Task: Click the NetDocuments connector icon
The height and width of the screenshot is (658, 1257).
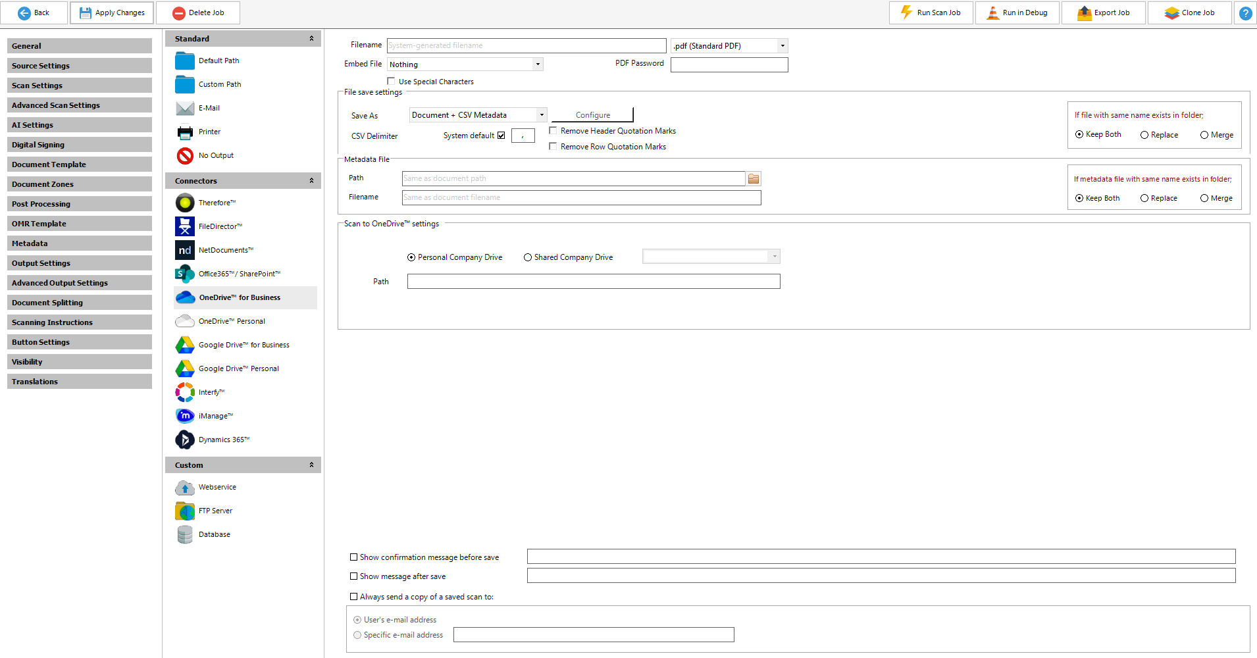Action: pos(185,250)
